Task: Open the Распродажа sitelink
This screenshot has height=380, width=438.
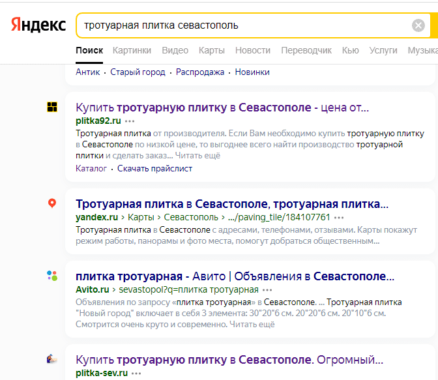Action: pyautogui.click(x=200, y=72)
